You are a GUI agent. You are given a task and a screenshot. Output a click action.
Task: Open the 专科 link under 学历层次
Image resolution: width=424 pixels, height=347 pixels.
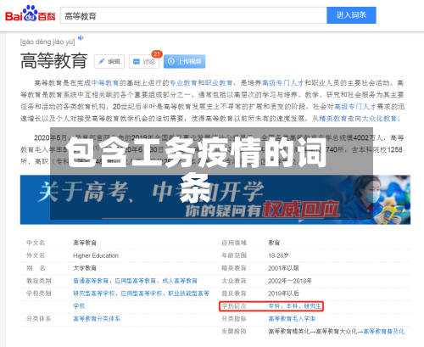[274, 306]
